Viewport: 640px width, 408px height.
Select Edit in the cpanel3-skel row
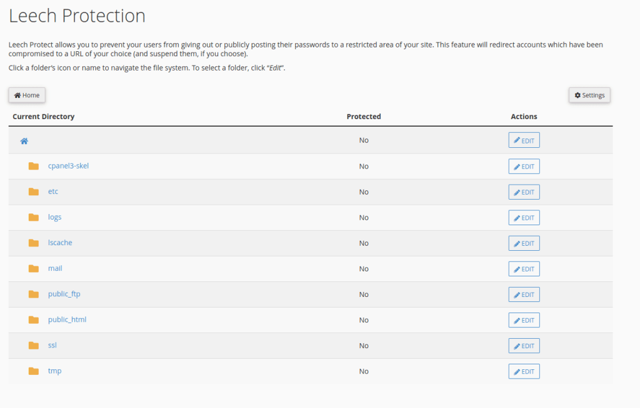tap(524, 167)
